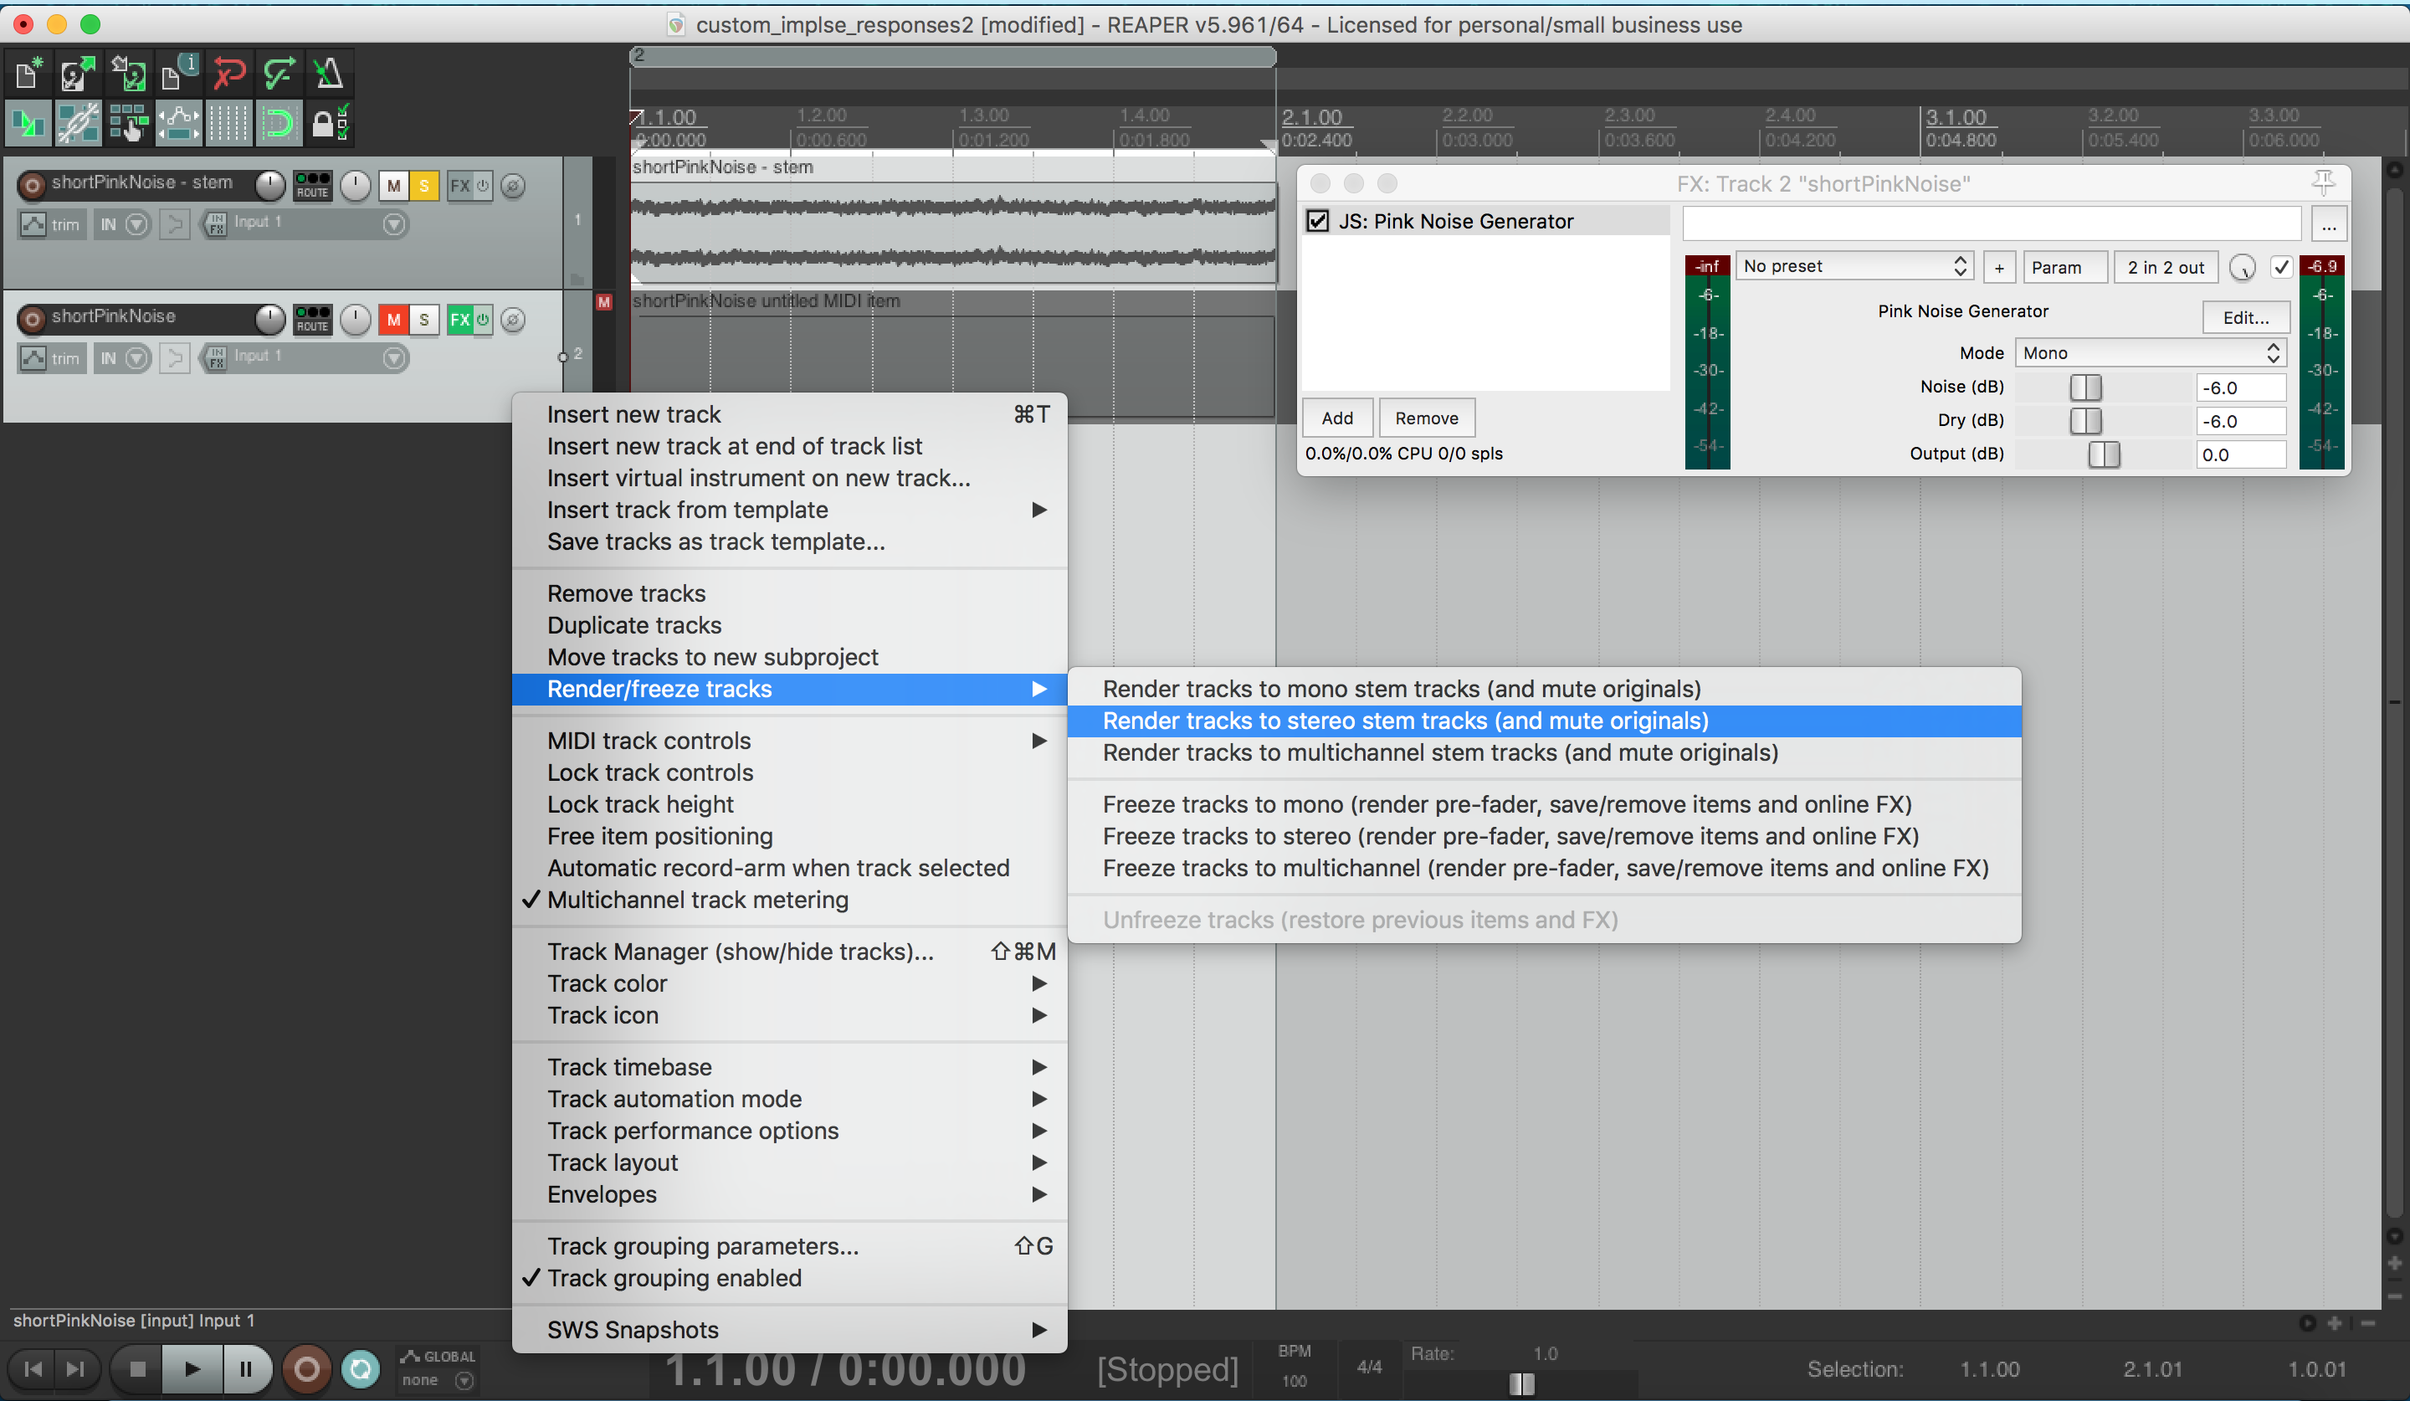Click the transport Play button
The image size is (2410, 1401).
coord(192,1369)
